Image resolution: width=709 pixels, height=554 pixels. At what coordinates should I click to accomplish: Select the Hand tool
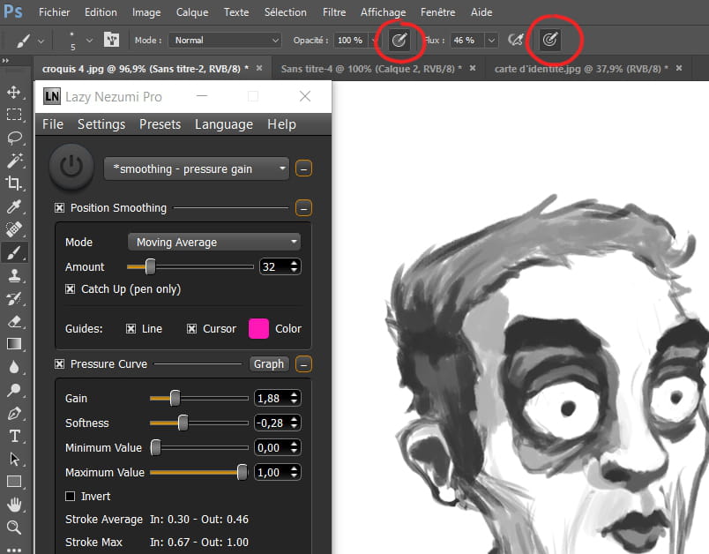[14, 505]
